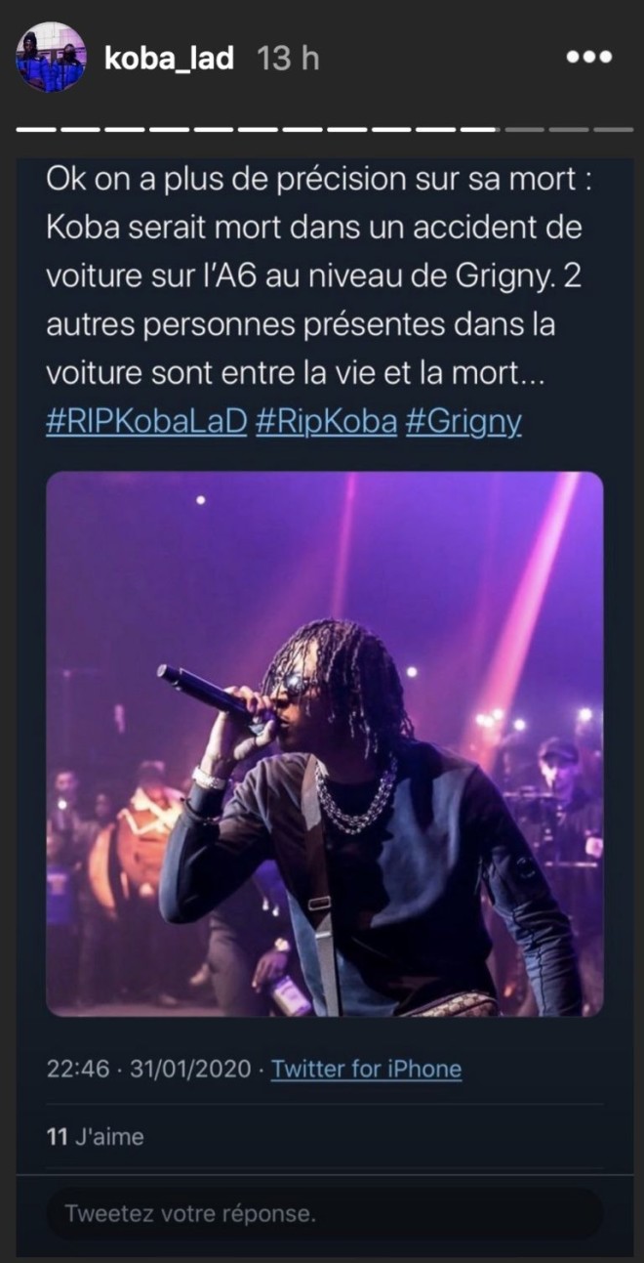
Task: Select the second white story progress segment
Action: click(80, 129)
